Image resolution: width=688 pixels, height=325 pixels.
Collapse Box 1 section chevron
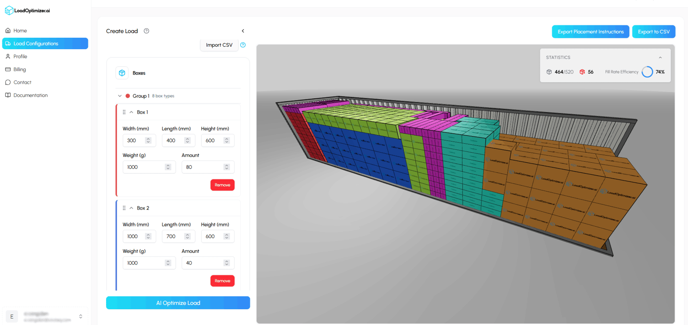tap(131, 112)
